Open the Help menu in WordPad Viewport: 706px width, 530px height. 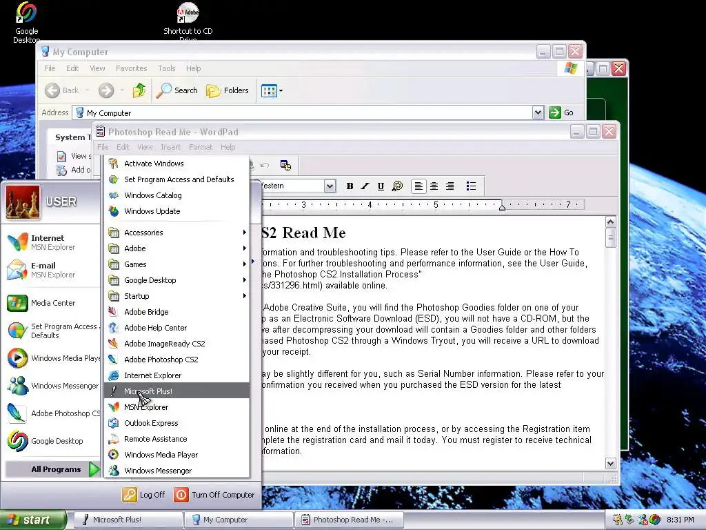pyautogui.click(x=228, y=147)
